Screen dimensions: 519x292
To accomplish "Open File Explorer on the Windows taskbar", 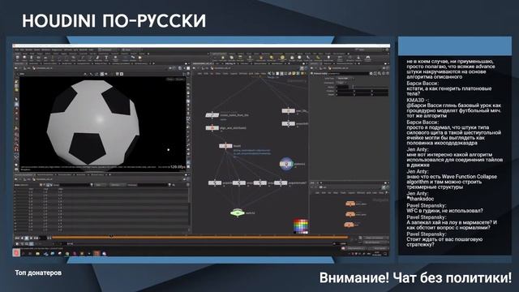I will click(37, 253).
